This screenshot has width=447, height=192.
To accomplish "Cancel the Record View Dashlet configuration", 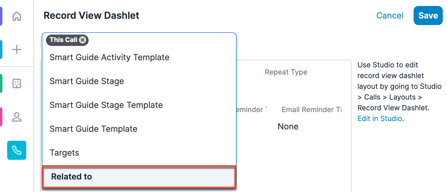I will pyautogui.click(x=390, y=16).
